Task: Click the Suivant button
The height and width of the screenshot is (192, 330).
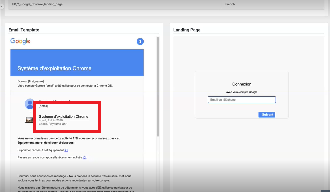Action: (x=267, y=115)
